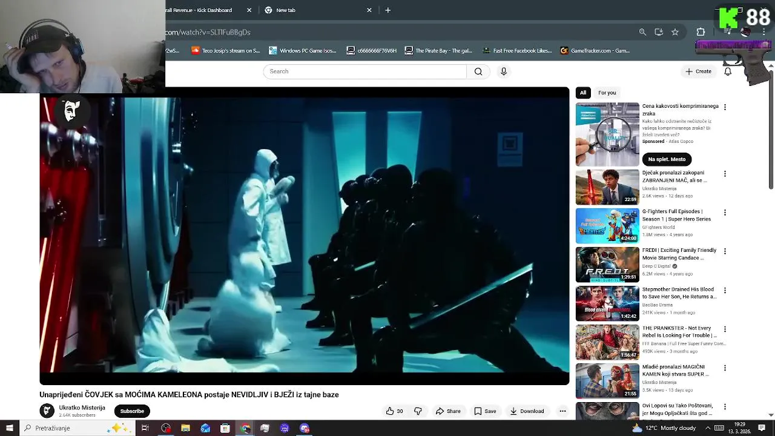
Task: Open GameTracker.com bookmark
Action: [x=595, y=51]
